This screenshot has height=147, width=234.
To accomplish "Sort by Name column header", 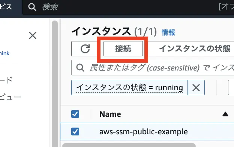I will click(110, 114).
